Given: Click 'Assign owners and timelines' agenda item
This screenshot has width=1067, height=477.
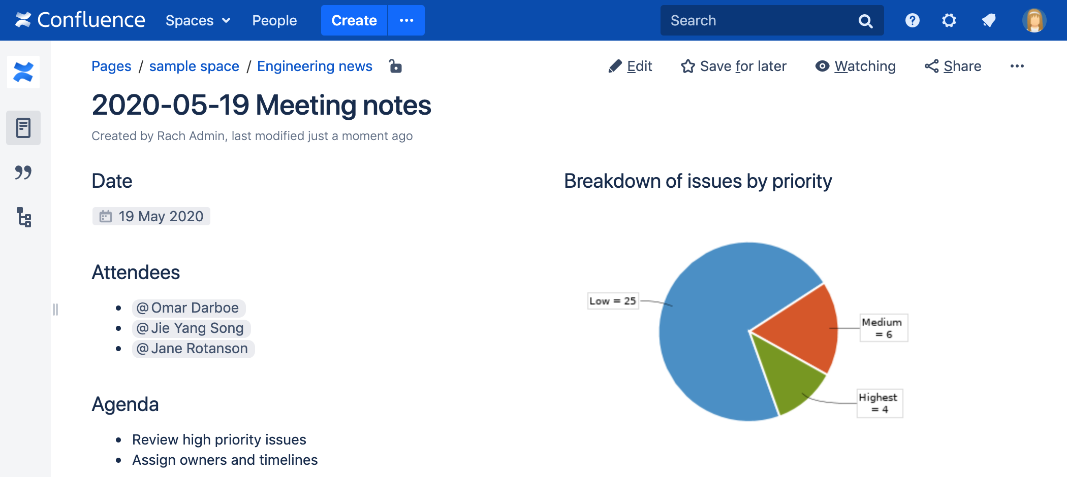Looking at the screenshot, I should pyautogui.click(x=225, y=460).
